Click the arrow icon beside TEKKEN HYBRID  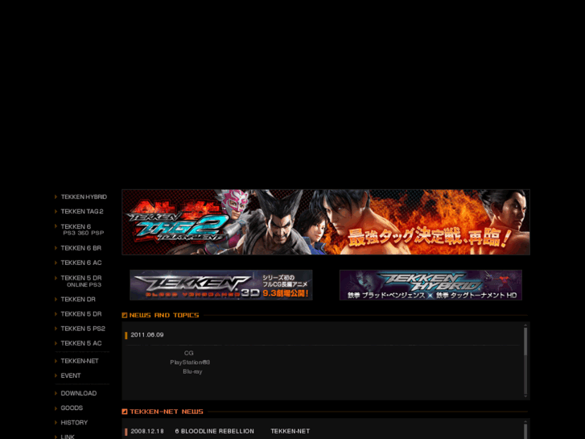coord(56,197)
